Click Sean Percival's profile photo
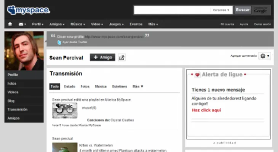Screen dimensions: 278x152 point(24,51)
